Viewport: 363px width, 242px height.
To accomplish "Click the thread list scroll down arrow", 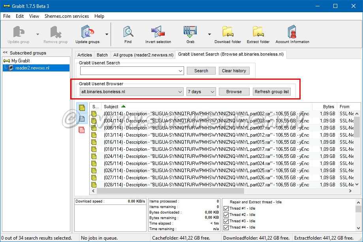I will [358, 228].
